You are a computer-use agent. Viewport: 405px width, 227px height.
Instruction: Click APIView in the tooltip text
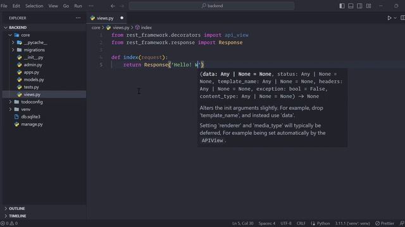[213, 141]
